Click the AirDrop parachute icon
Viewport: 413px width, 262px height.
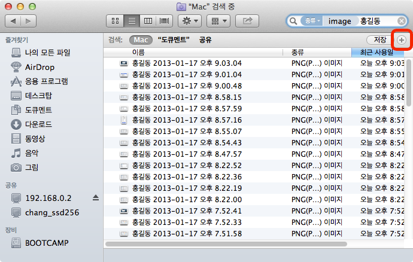pos(16,67)
